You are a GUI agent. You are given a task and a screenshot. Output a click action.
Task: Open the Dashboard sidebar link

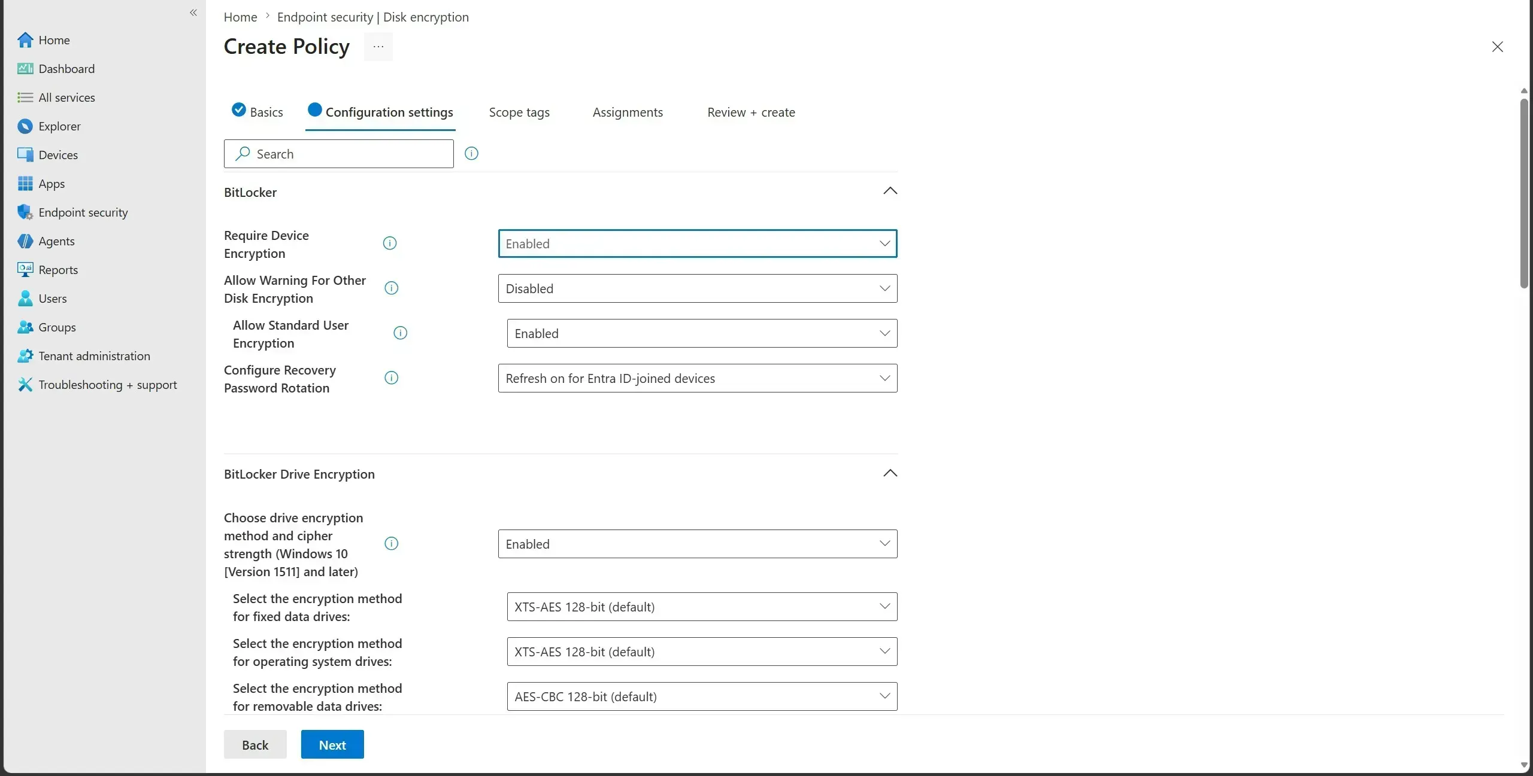[x=66, y=69]
